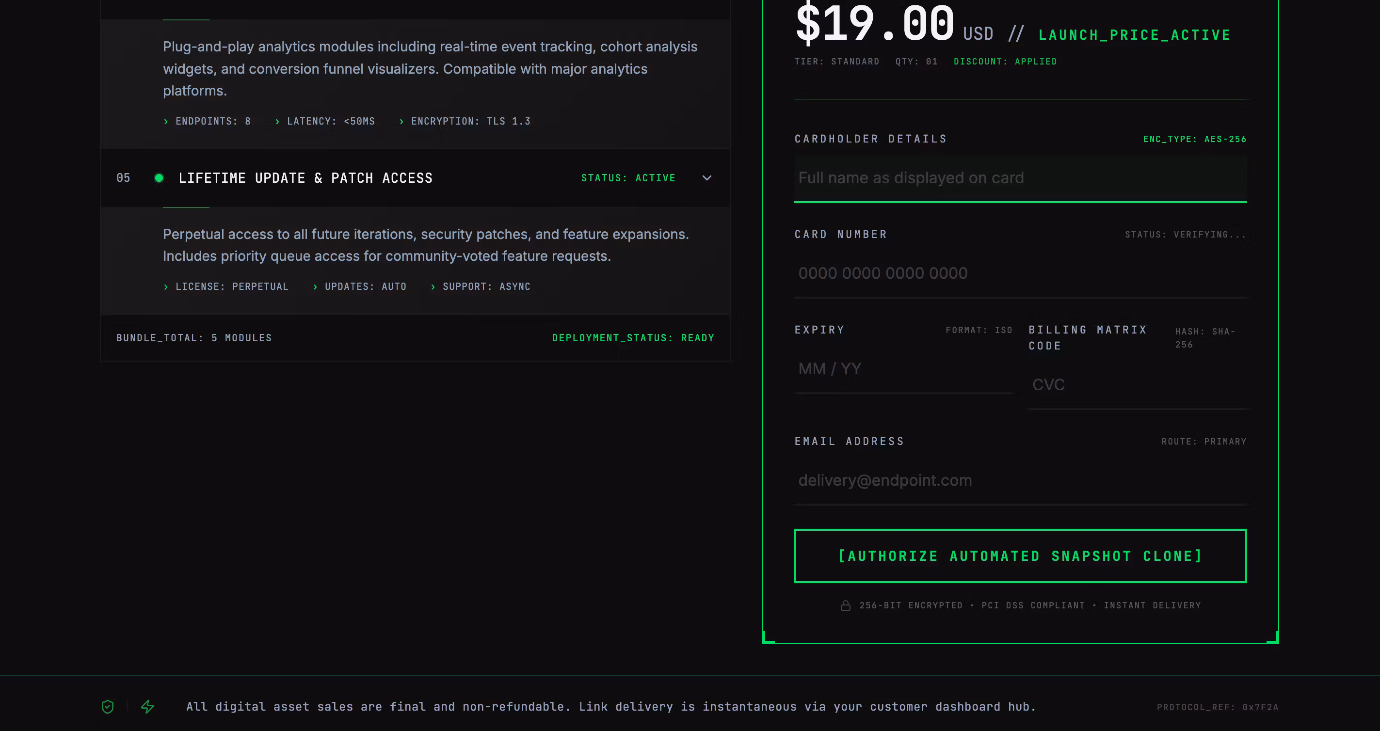1380x731 pixels.
Task: Click DISCOUNT: APPLIED text
Action: coord(1005,62)
